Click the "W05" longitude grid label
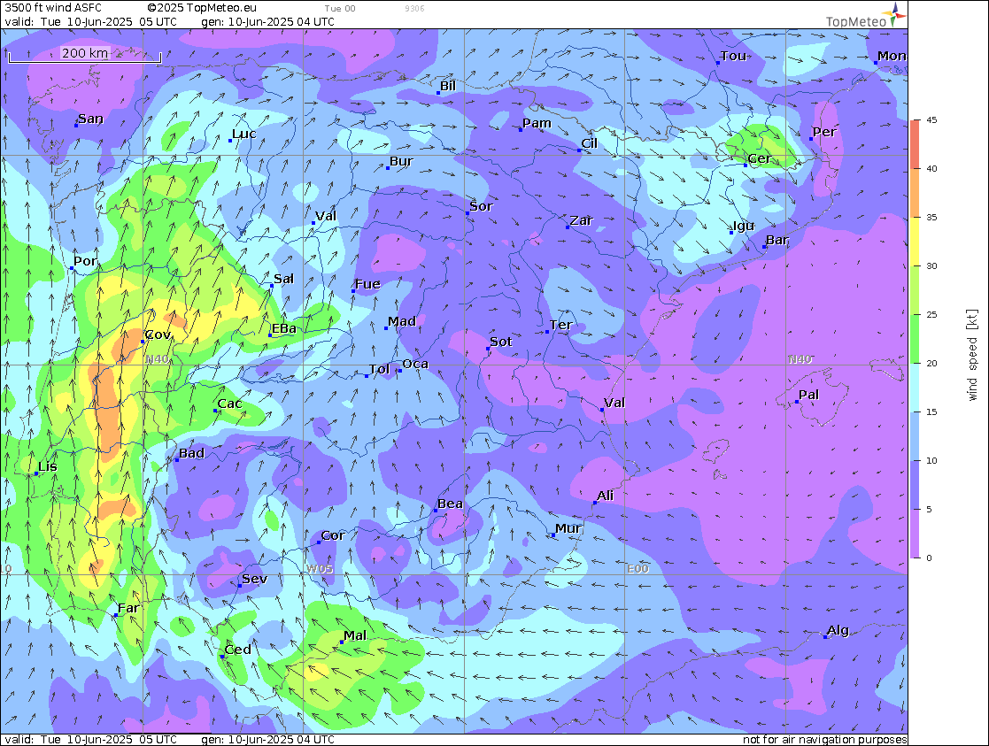Screen dimensions: 989x746 pos(320,569)
